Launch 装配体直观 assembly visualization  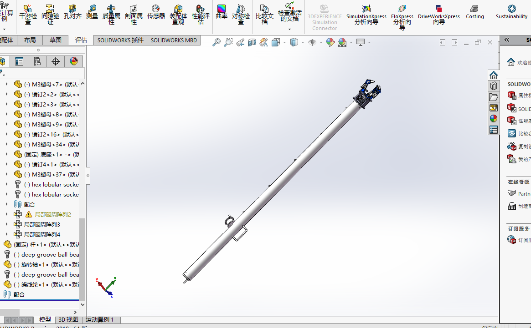(178, 15)
